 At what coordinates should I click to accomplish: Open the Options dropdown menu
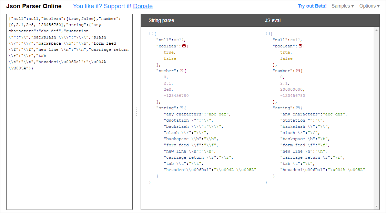click(x=369, y=6)
